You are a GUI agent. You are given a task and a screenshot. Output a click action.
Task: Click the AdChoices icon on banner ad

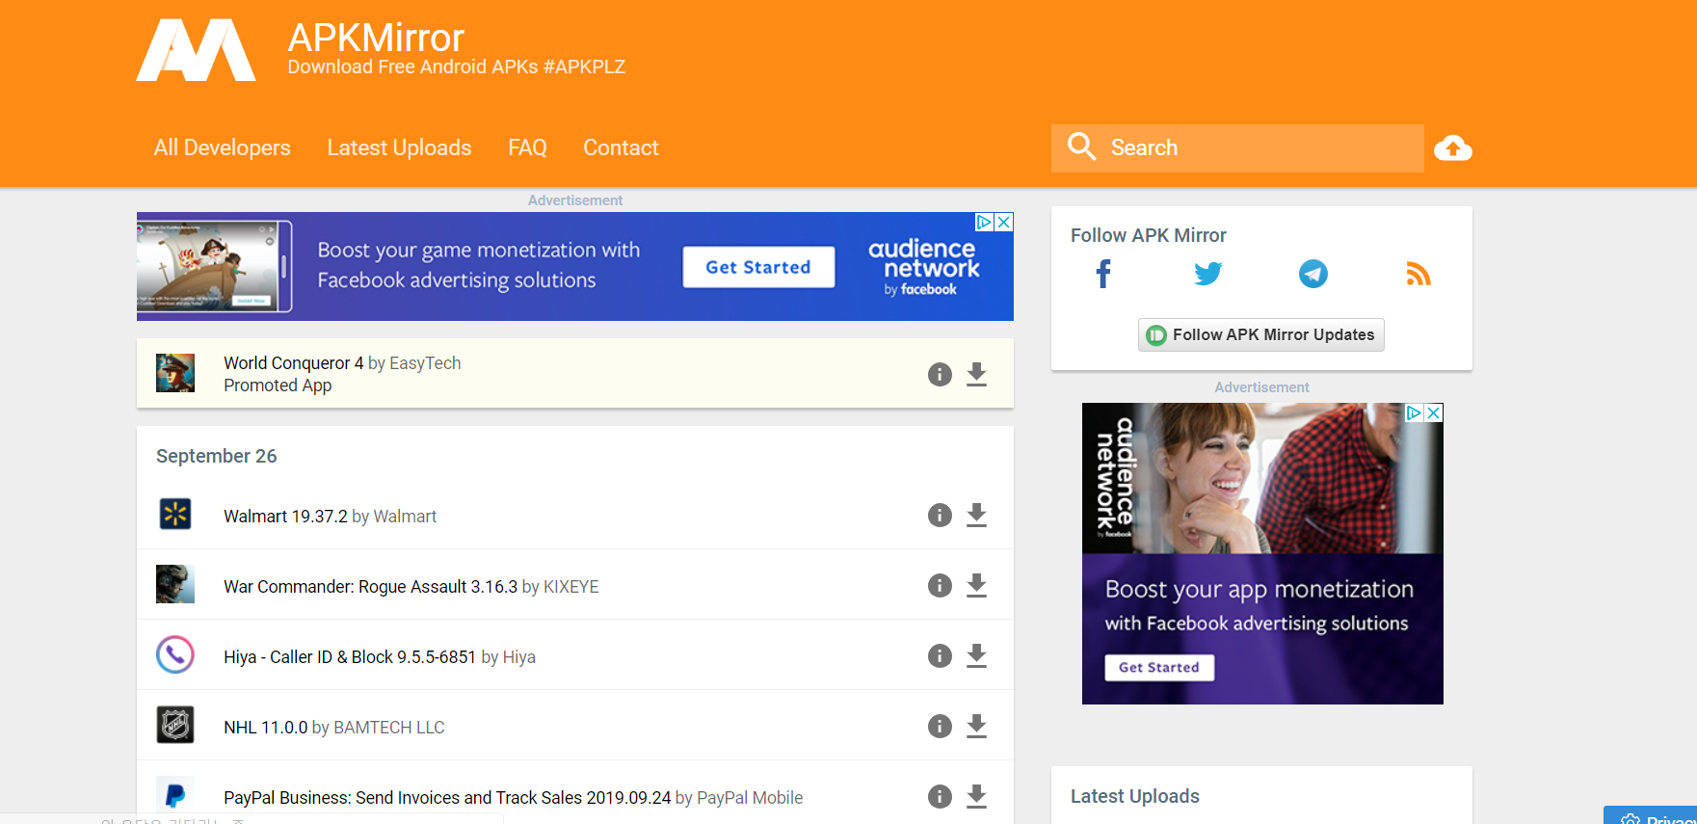coord(985,222)
